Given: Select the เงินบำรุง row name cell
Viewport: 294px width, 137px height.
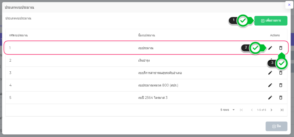Looking at the screenshot, I should (144, 60).
